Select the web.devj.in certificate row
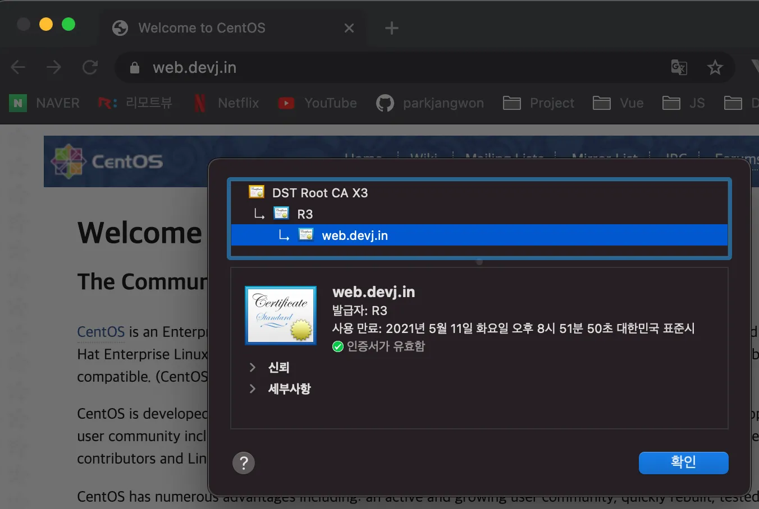Image resolution: width=759 pixels, height=509 pixels. (x=479, y=235)
